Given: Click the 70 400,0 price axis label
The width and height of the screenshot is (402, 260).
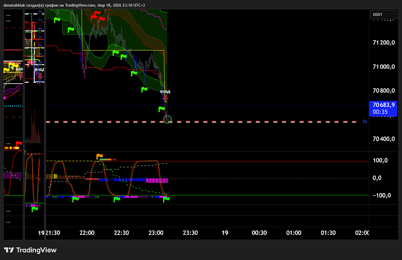Looking at the screenshot, I should (x=385, y=139).
